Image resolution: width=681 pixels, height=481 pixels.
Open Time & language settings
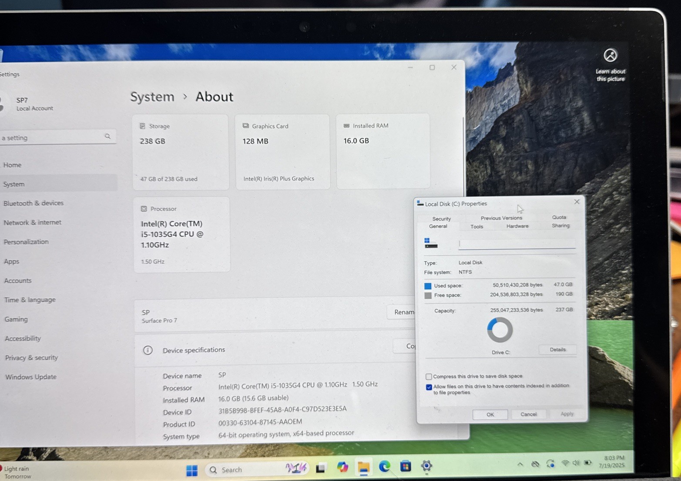pos(30,300)
